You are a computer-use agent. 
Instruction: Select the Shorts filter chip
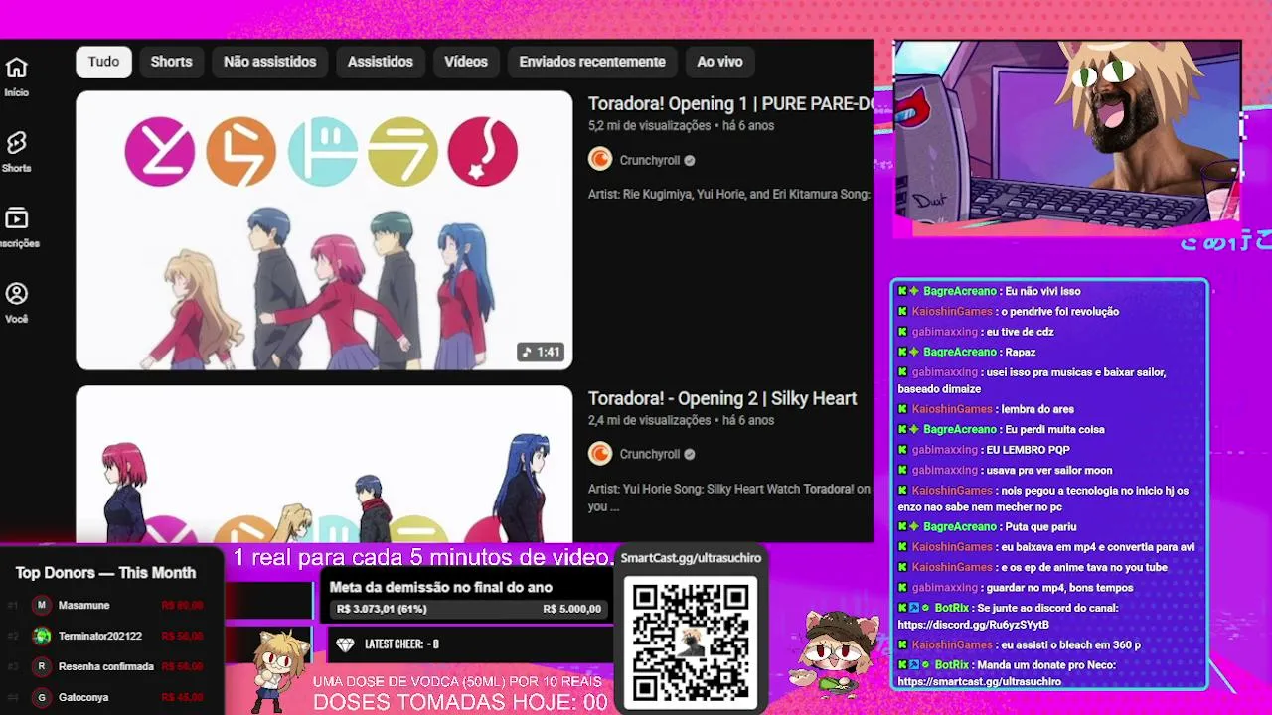click(171, 62)
